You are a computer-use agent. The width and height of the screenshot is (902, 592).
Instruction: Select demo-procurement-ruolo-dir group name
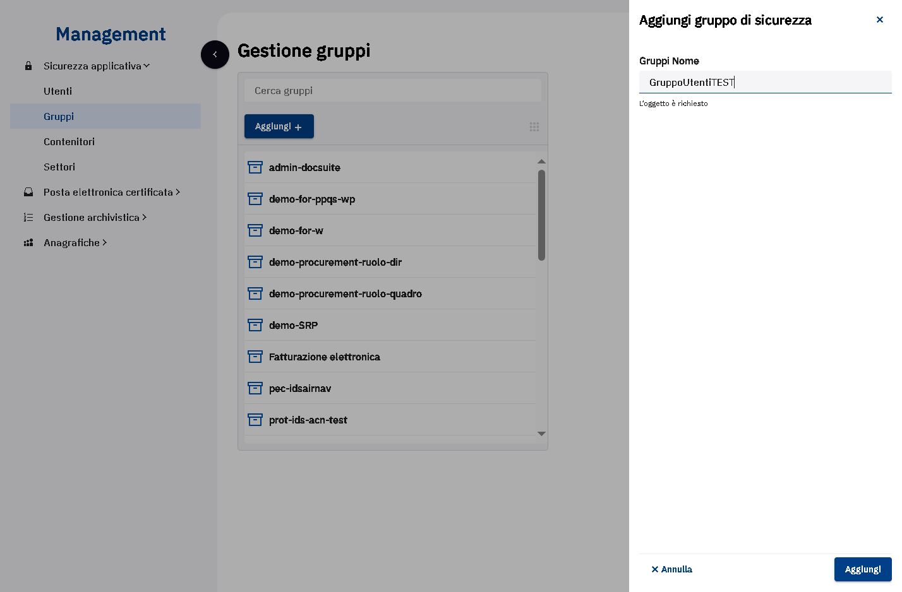[335, 262]
